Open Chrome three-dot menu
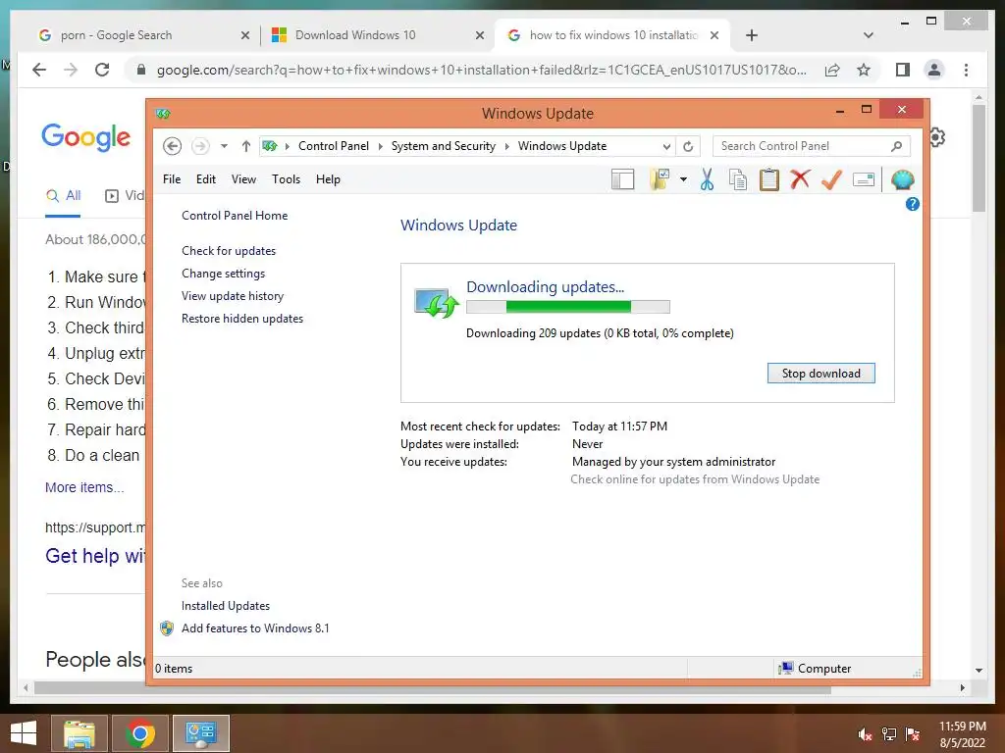The image size is (1005, 753). 966,70
